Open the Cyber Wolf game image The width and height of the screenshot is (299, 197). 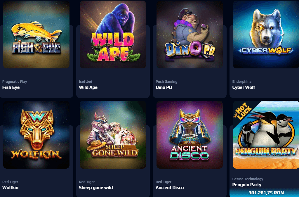pos(266,34)
